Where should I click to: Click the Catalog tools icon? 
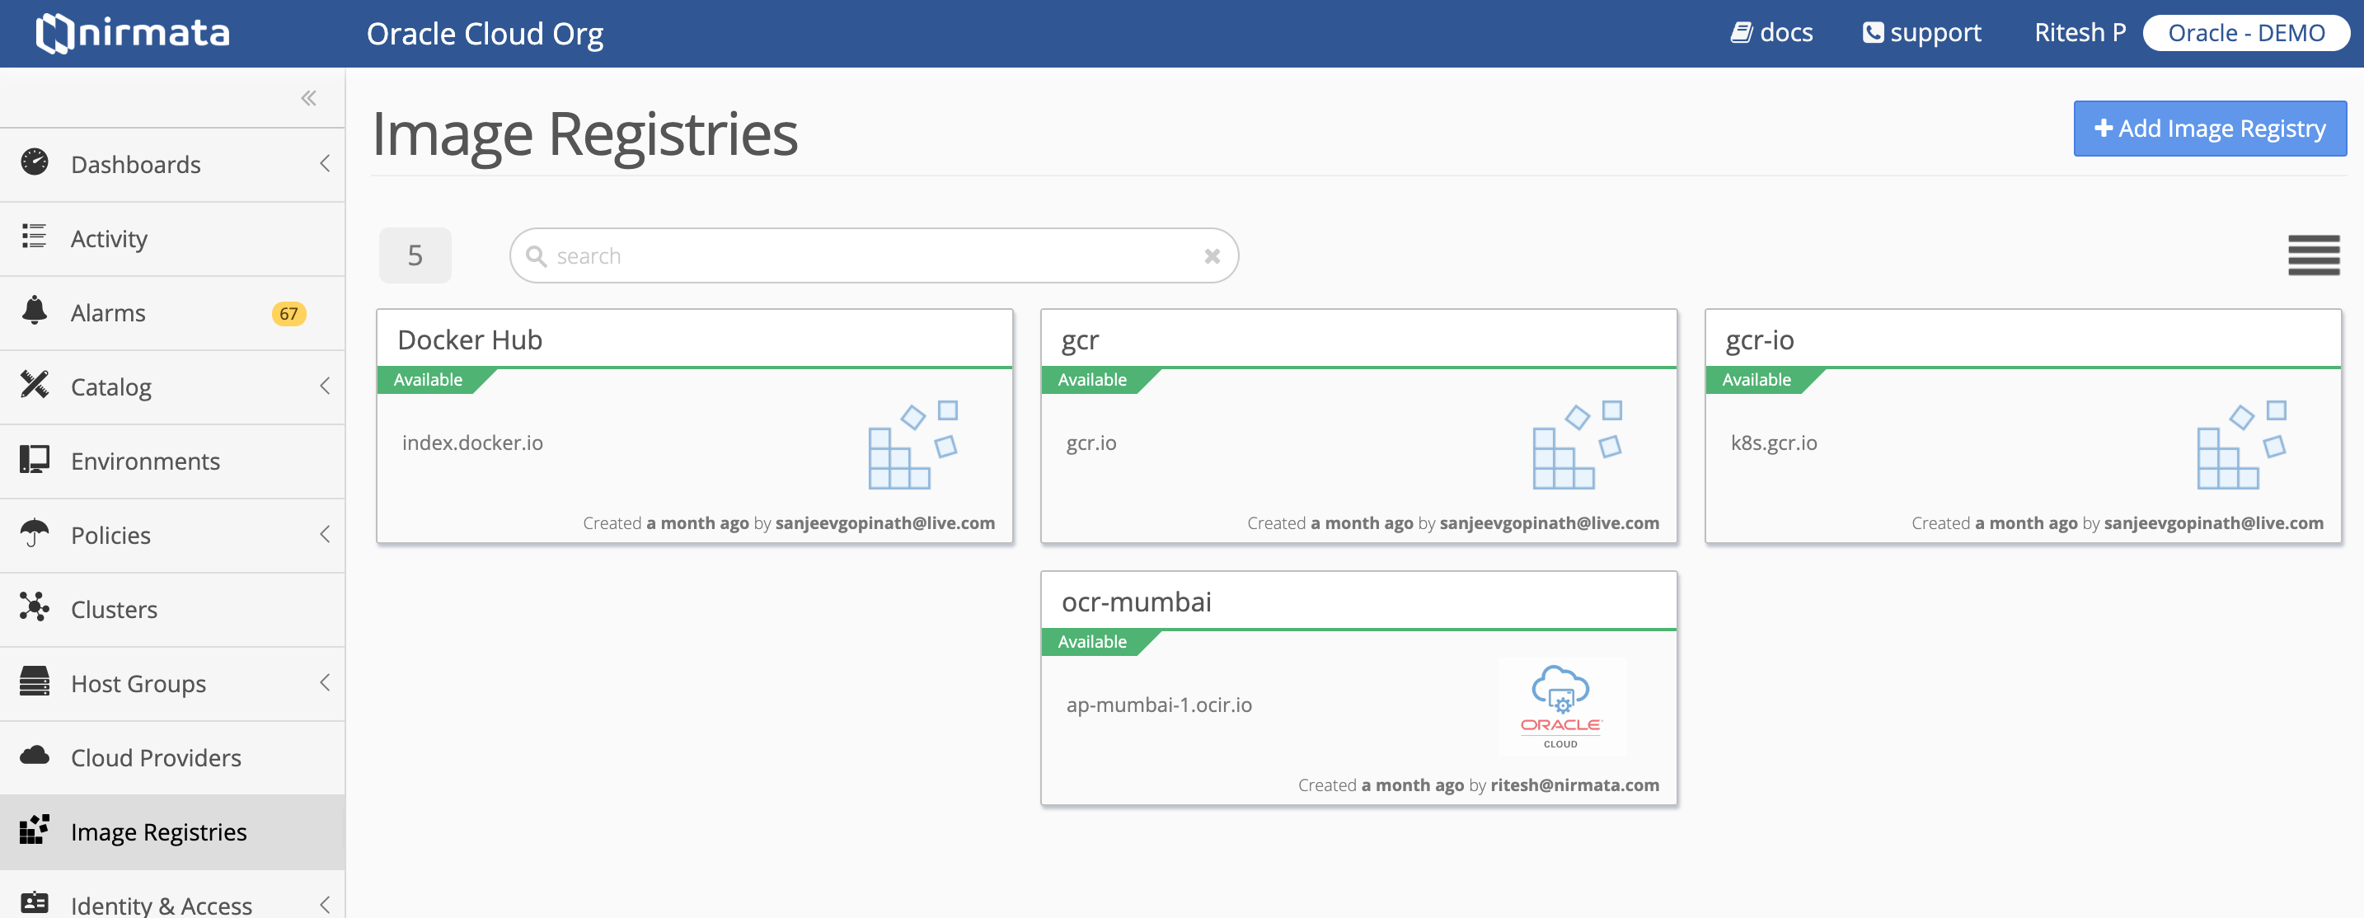[x=34, y=386]
